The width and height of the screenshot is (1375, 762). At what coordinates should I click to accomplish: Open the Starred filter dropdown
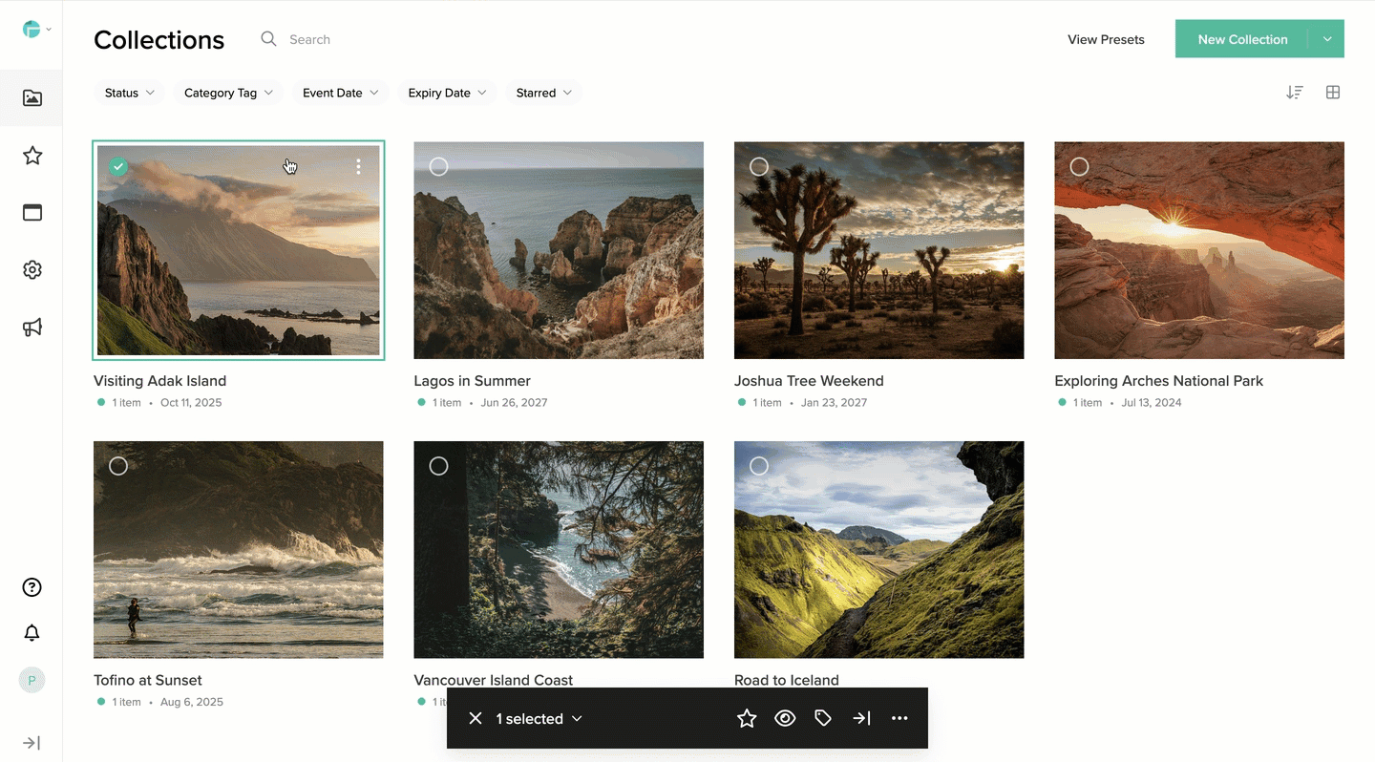click(544, 93)
